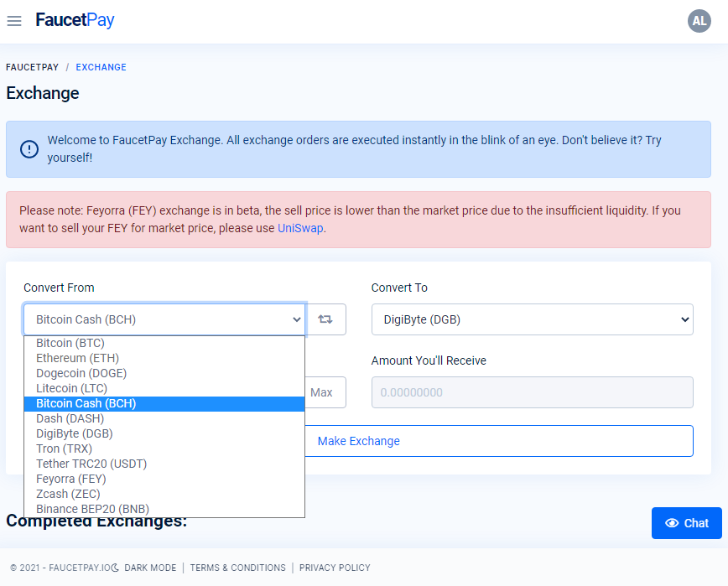This screenshot has height=586, width=728.
Task: Open Terms & Conditions footer link
Action: [x=237, y=568]
